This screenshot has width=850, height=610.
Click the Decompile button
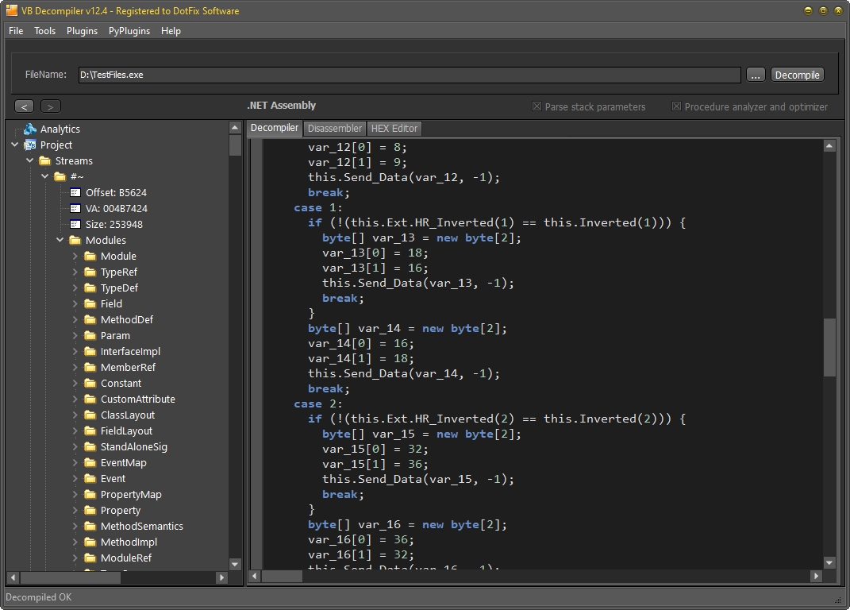click(797, 75)
